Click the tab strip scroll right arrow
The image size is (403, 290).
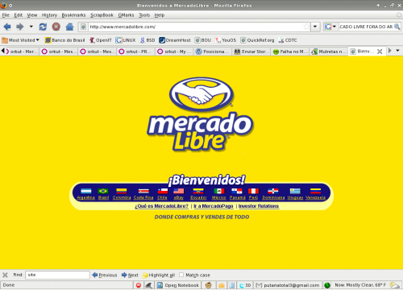pos(390,51)
